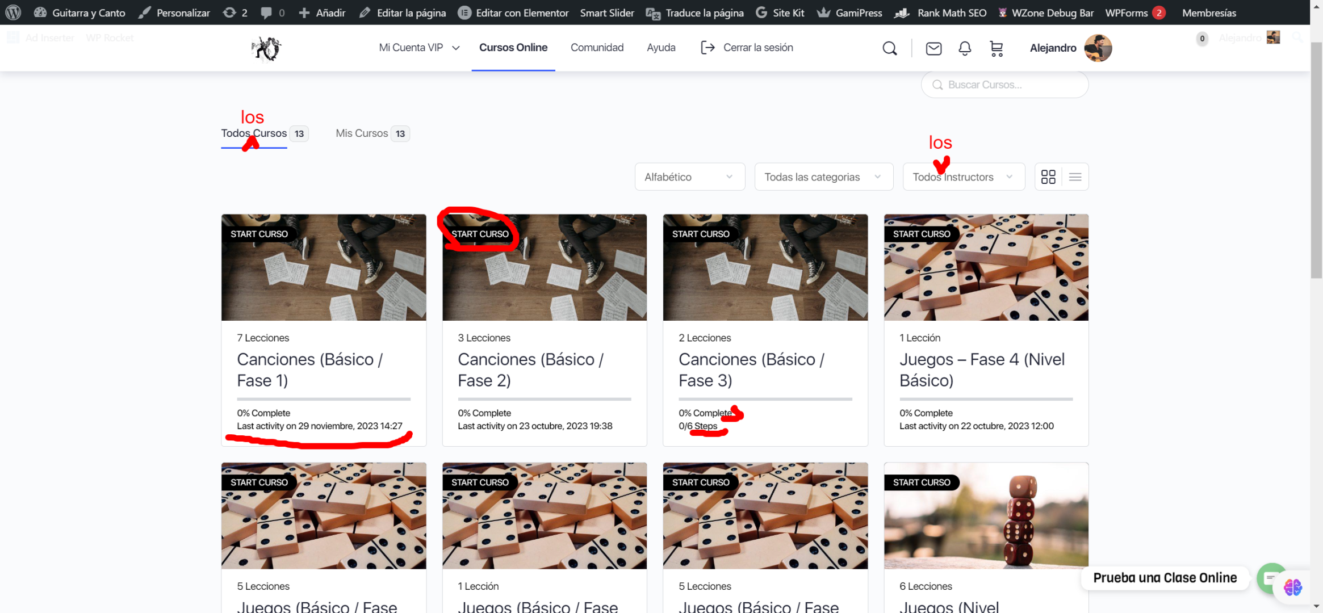Click the brain icon at bottom right
This screenshot has width=1323, height=613.
1293,587
